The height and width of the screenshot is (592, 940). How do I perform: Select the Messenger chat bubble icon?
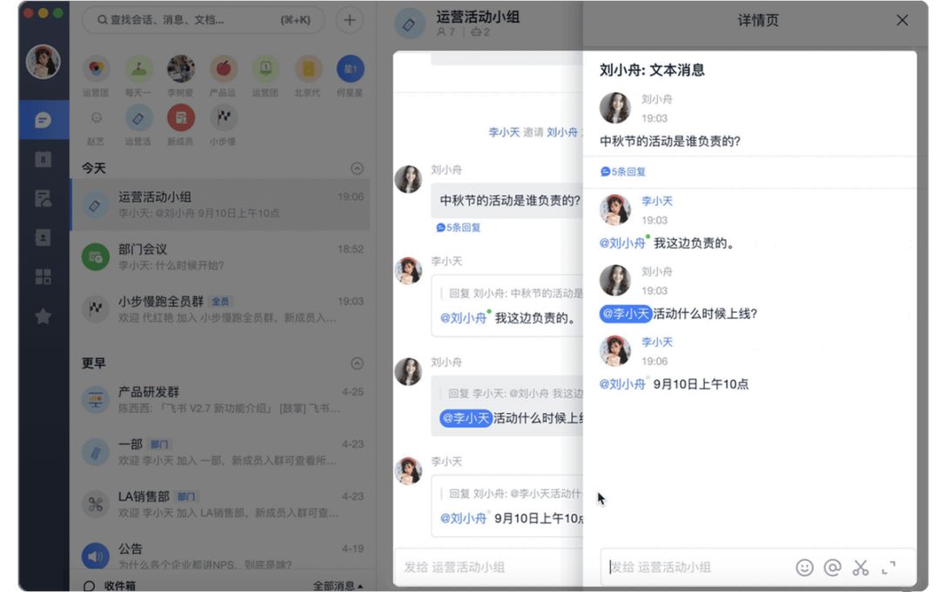point(44,119)
